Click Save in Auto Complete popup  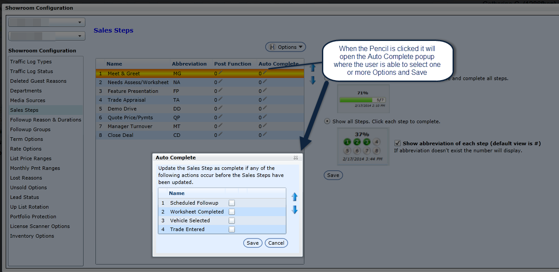pyautogui.click(x=252, y=243)
